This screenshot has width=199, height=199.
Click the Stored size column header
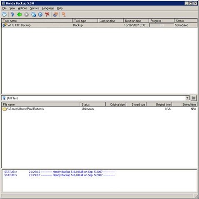click(136, 104)
